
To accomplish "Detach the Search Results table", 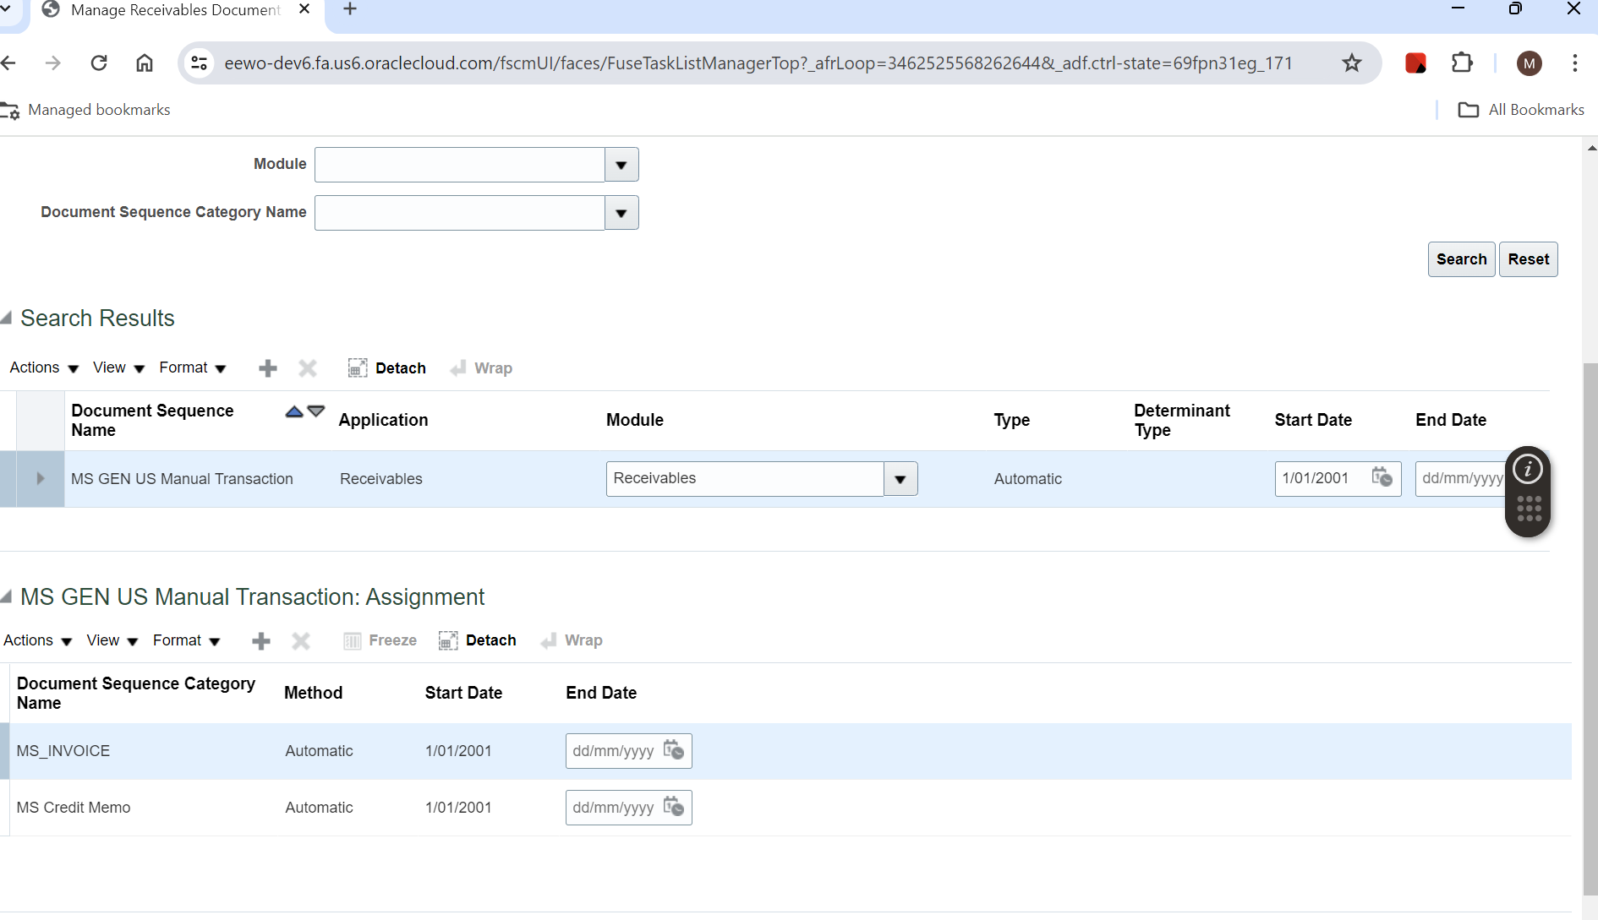I will pyautogui.click(x=386, y=367).
